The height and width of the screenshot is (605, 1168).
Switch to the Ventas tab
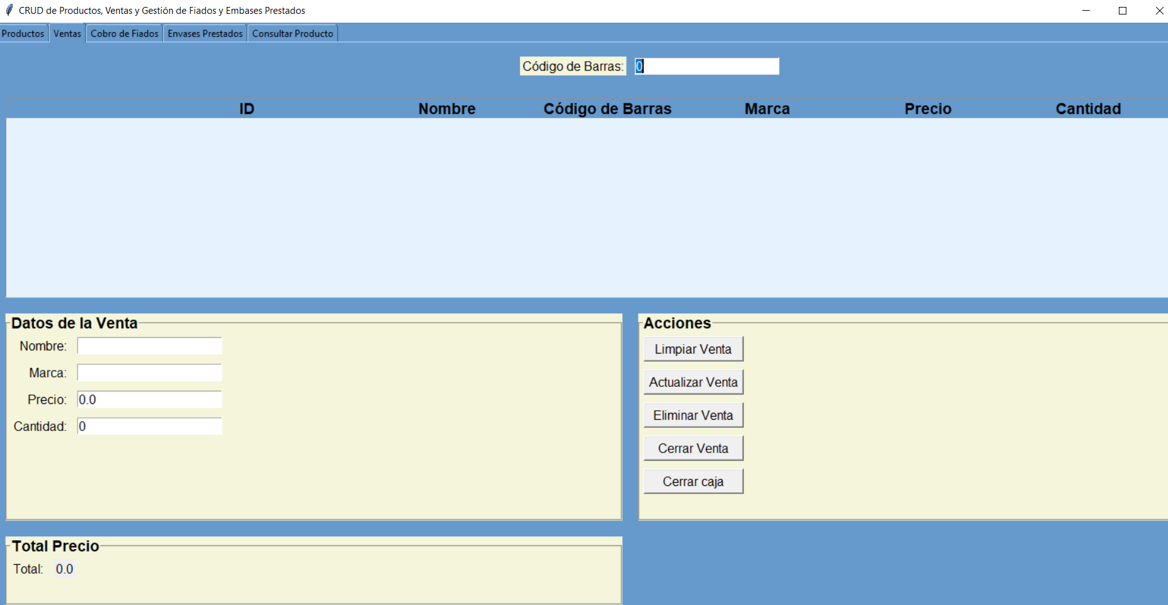coord(67,33)
